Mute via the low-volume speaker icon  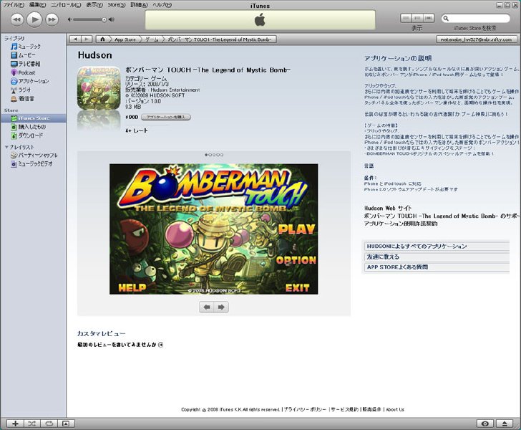tap(69, 19)
